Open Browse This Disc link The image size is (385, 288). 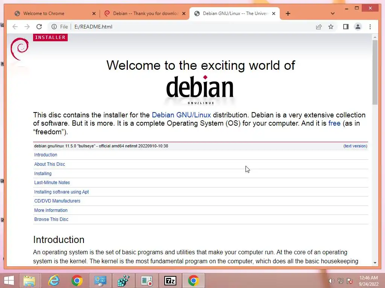[51, 219]
